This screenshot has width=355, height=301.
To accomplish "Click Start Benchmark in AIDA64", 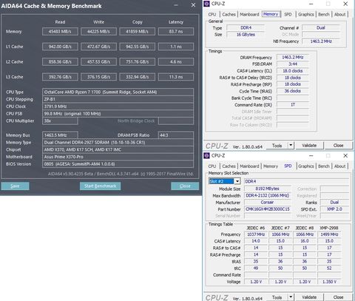I will click(x=100, y=186).
